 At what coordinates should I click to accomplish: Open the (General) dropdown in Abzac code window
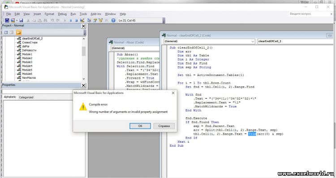click(135, 48)
